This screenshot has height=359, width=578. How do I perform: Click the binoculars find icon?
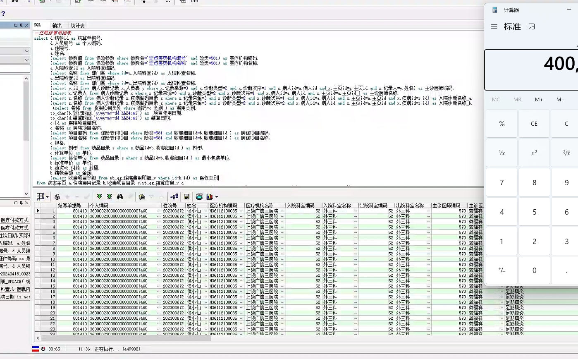coord(120,197)
